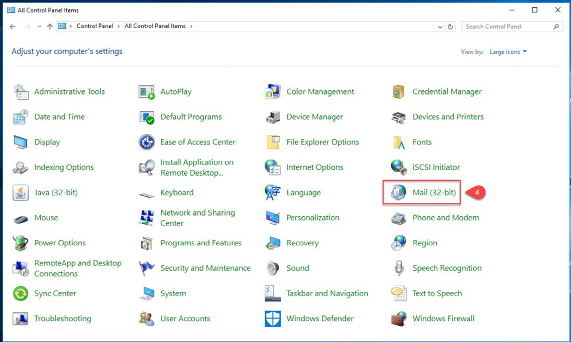The height and width of the screenshot is (342, 571).
Task: Click the Windows Defender shield icon
Action: [x=273, y=319]
